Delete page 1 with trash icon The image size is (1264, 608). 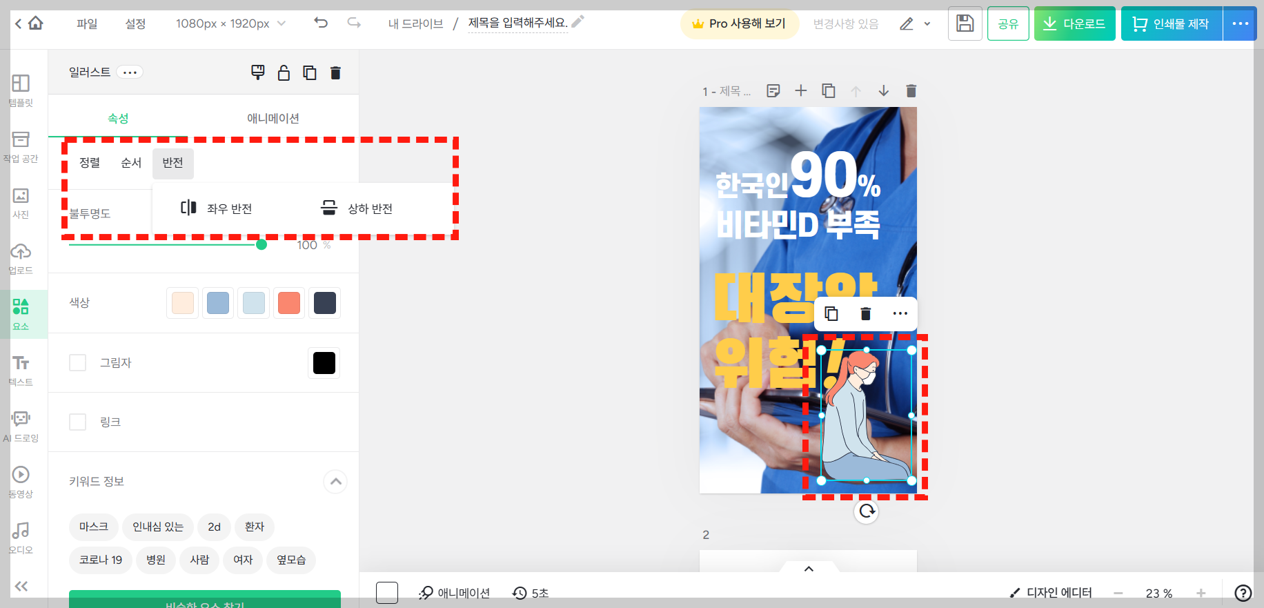click(911, 90)
